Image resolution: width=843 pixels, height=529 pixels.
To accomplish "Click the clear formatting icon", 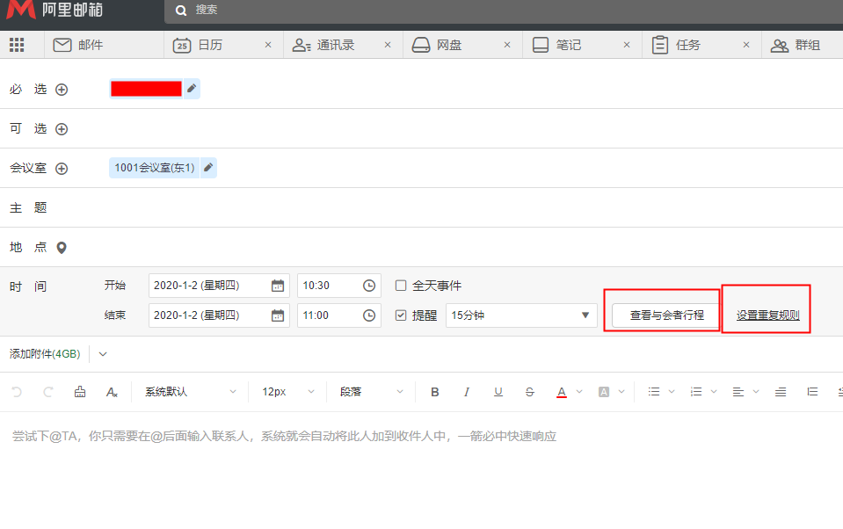I will coord(112,392).
